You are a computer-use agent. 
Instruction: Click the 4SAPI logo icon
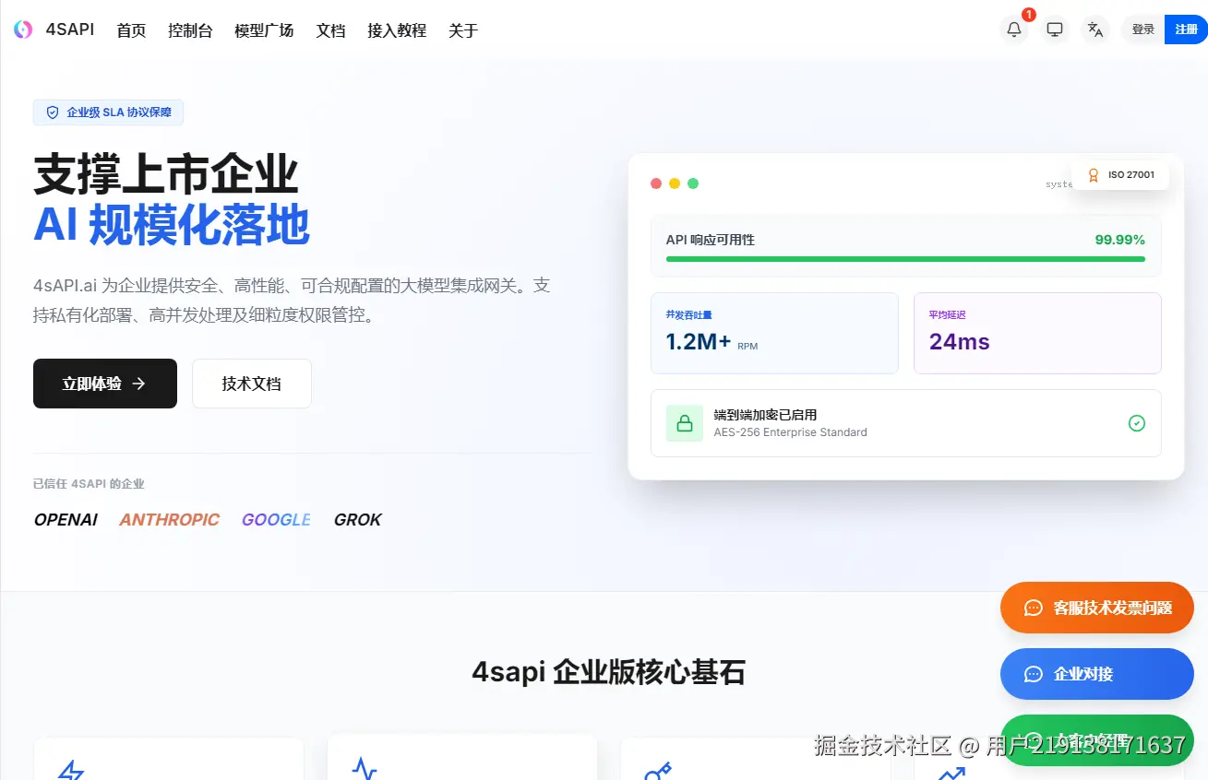22,29
